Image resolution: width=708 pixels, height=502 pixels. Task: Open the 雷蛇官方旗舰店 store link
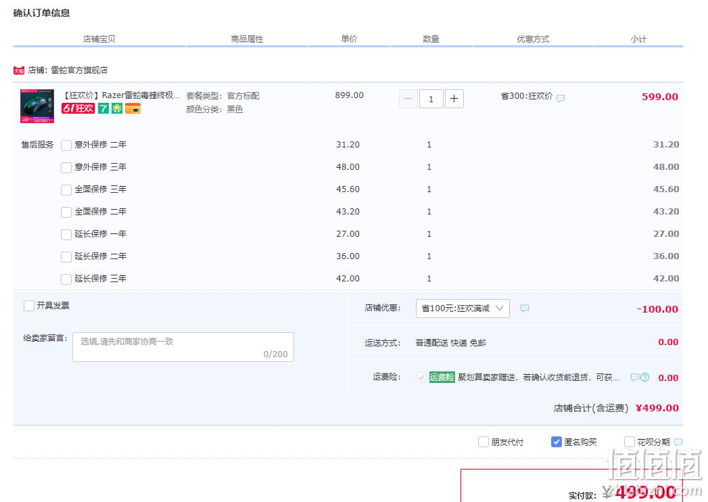79,70
